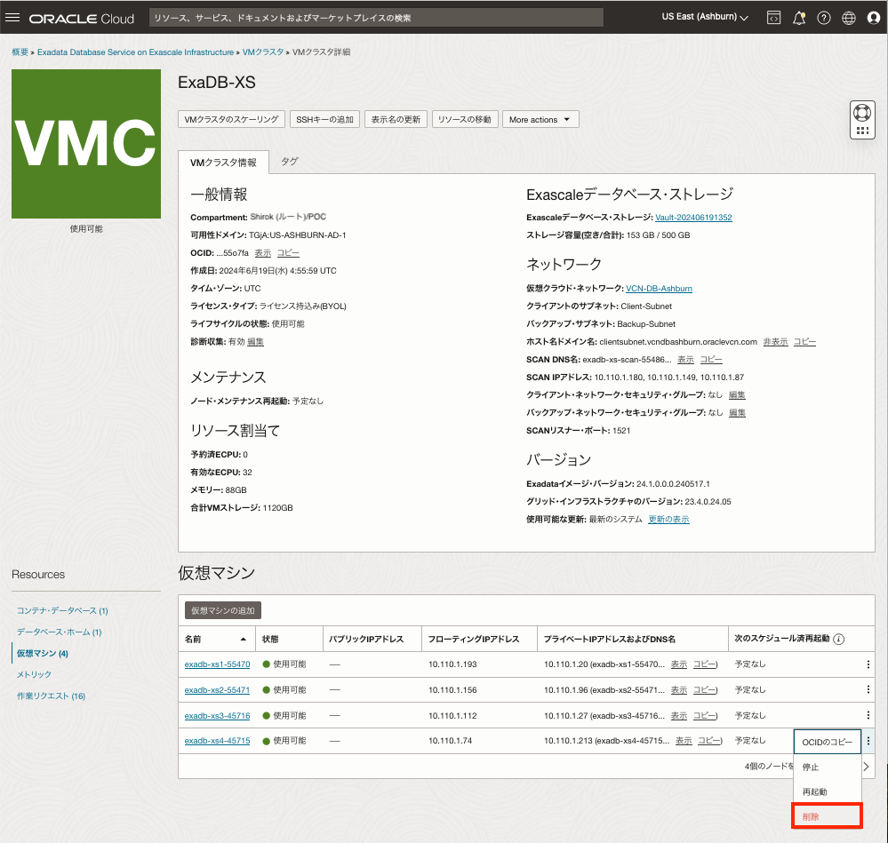
Task: Click 更新の表示 link
Action: [668, 520]
